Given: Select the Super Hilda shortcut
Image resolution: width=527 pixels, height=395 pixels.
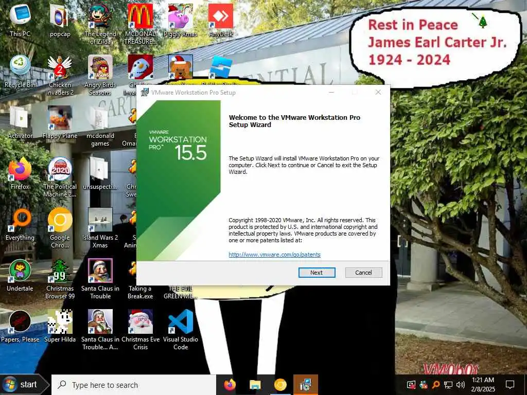Looking at the screenshot, I should click(60, 327).
